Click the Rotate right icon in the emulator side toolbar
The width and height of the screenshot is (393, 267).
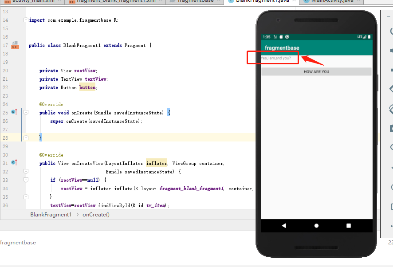[x=391, y=109]
